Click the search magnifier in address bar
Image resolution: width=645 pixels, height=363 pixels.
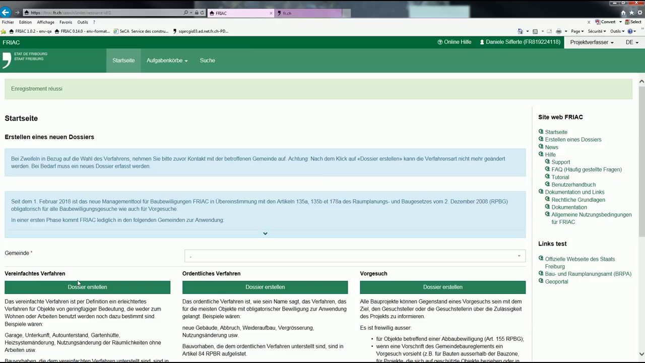pyautogui.click(x=185, y=13)
